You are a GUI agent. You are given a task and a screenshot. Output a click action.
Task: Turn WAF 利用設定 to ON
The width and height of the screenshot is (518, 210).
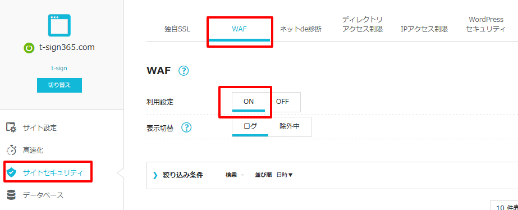249,102
